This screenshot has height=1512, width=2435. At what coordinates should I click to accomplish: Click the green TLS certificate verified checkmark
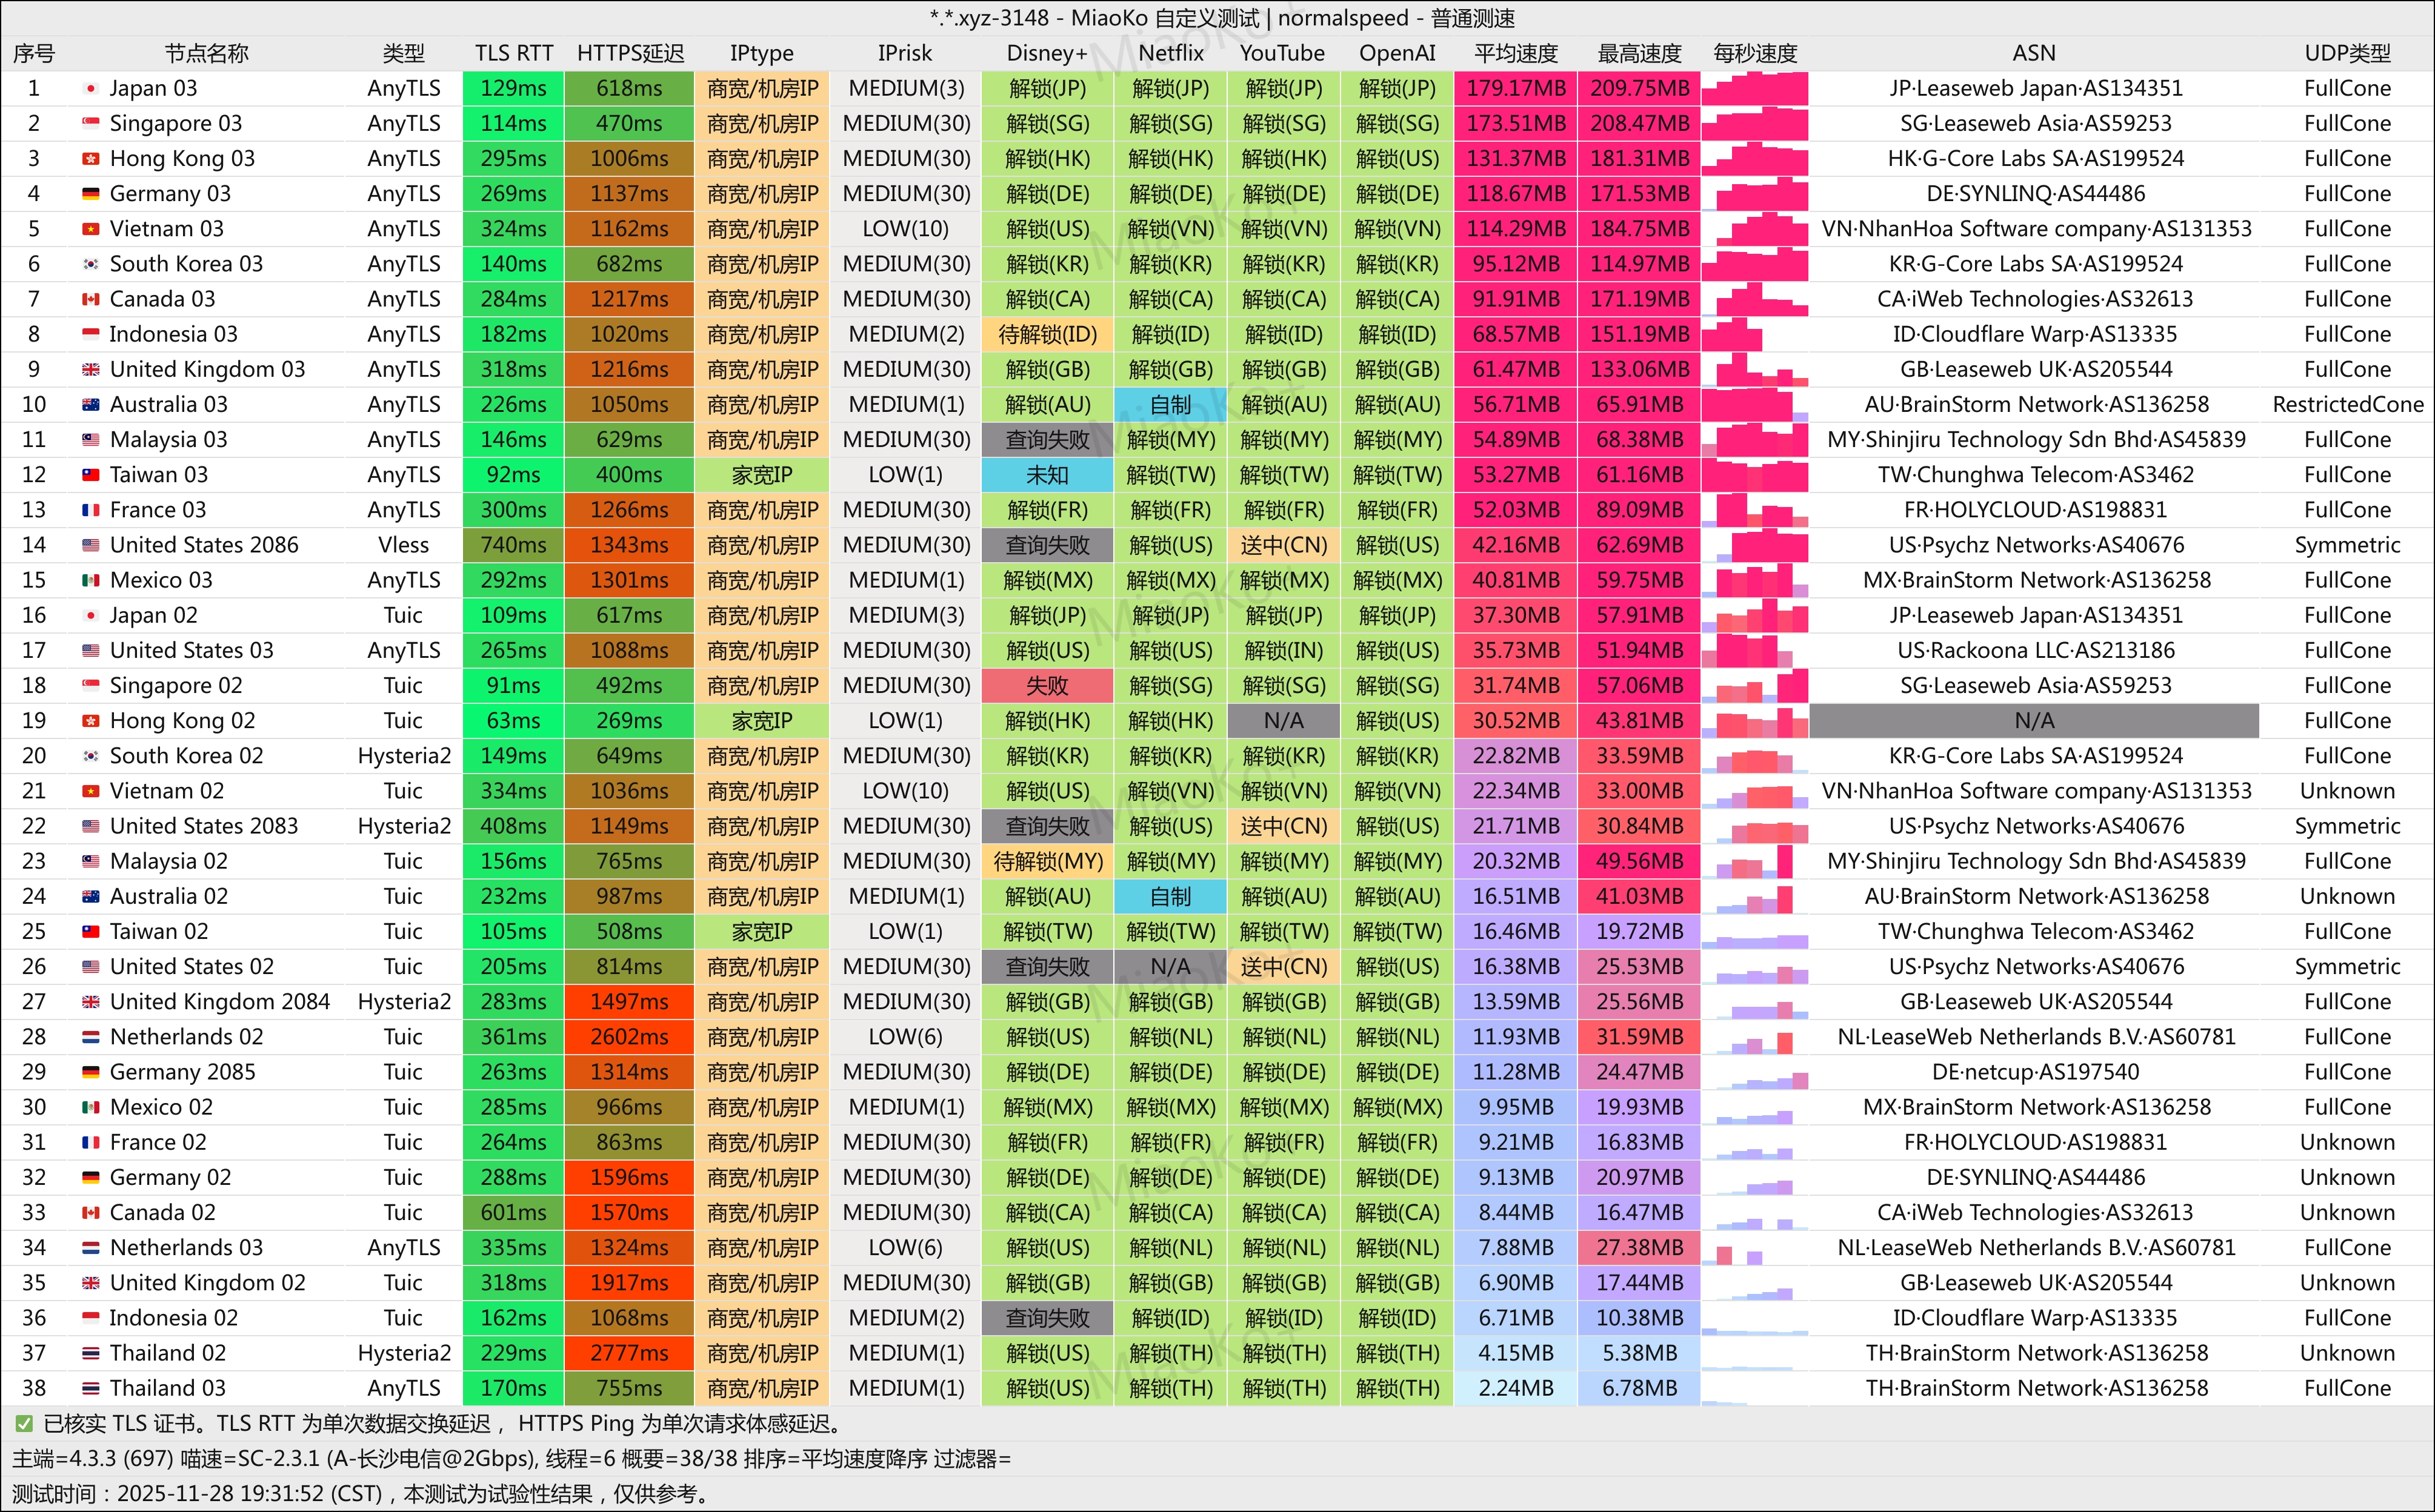23,1423
